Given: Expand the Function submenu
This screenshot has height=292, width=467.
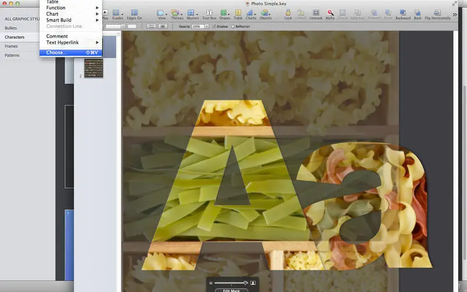Looking at the screenshot, I should 71,8.
